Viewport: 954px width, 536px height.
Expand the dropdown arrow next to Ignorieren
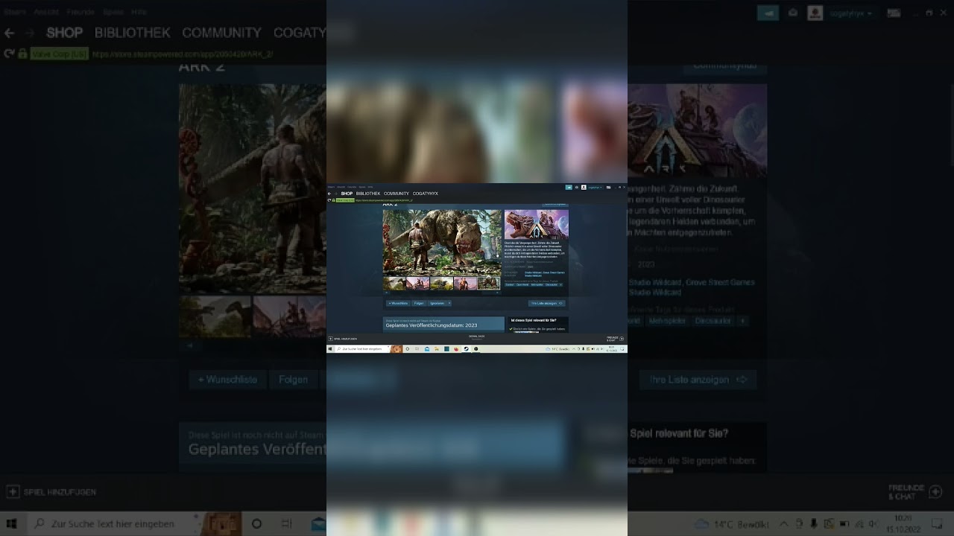[x=449, y=303]
